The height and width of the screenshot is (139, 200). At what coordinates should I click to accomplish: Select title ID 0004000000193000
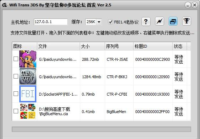pyautogui.click(x=153, y=94)
